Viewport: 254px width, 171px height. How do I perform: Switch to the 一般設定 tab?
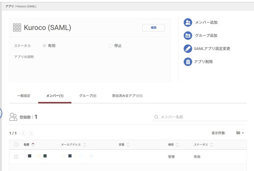click(x=24, y=96)
